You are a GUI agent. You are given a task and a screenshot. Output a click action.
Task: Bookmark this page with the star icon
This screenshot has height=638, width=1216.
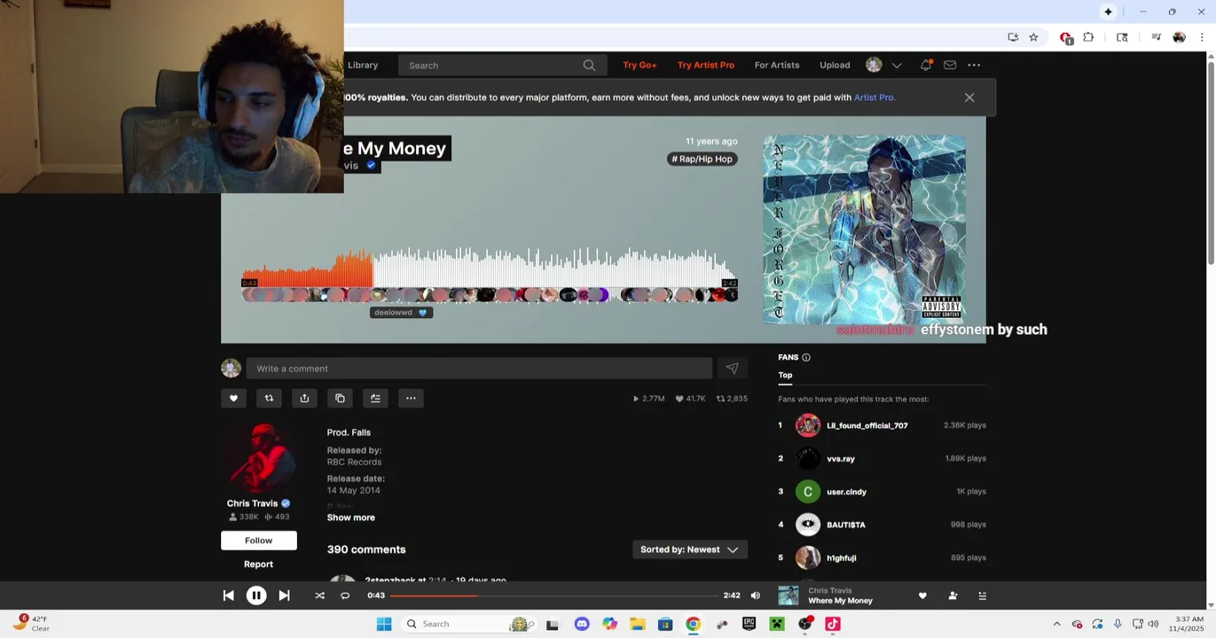tap(1033, 37)
